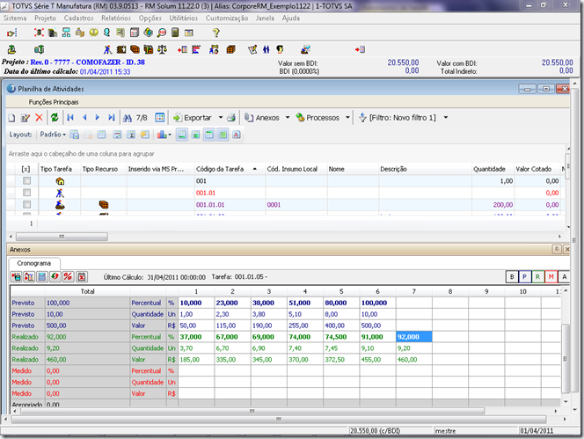Click the bar chart icon in the layout toolbar
Screen dimensions: 584x439
pyautogui.click(x=162, y=135)
